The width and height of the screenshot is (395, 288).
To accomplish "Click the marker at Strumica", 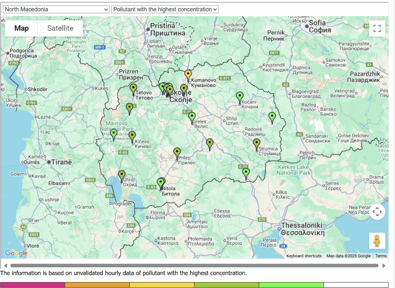I will point(257,143).
